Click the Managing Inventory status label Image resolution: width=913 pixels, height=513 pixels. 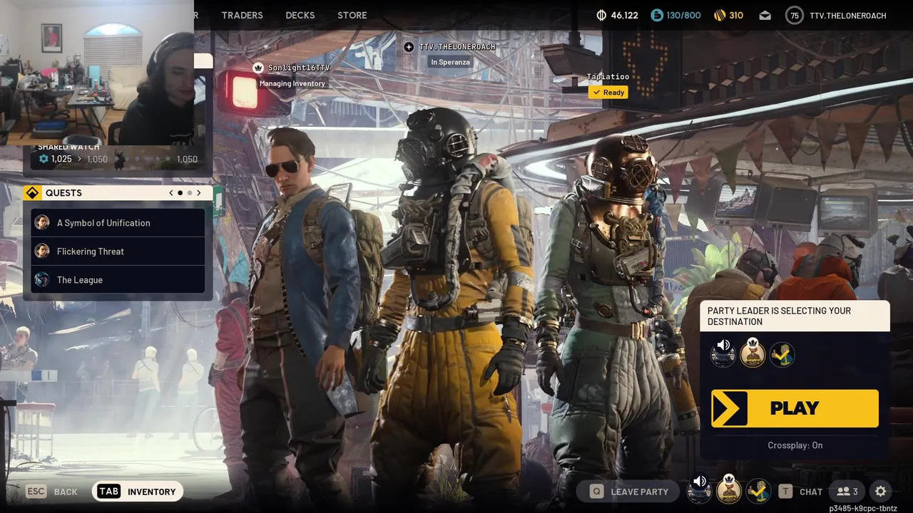pyautogui.click(x=292, y=83)
